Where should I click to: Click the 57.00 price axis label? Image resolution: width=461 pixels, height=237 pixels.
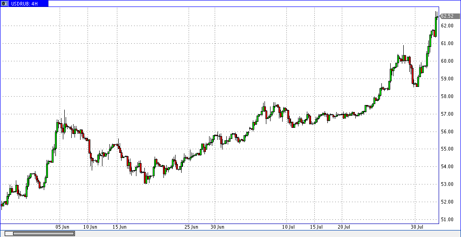coord(447,114)
